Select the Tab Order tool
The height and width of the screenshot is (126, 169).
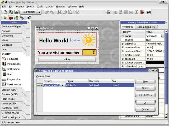[x=16, y=18]
